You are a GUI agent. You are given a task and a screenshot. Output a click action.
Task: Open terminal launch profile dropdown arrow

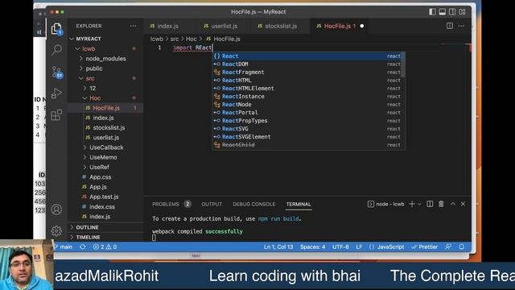pyautogui.click(x=419, y=204)
